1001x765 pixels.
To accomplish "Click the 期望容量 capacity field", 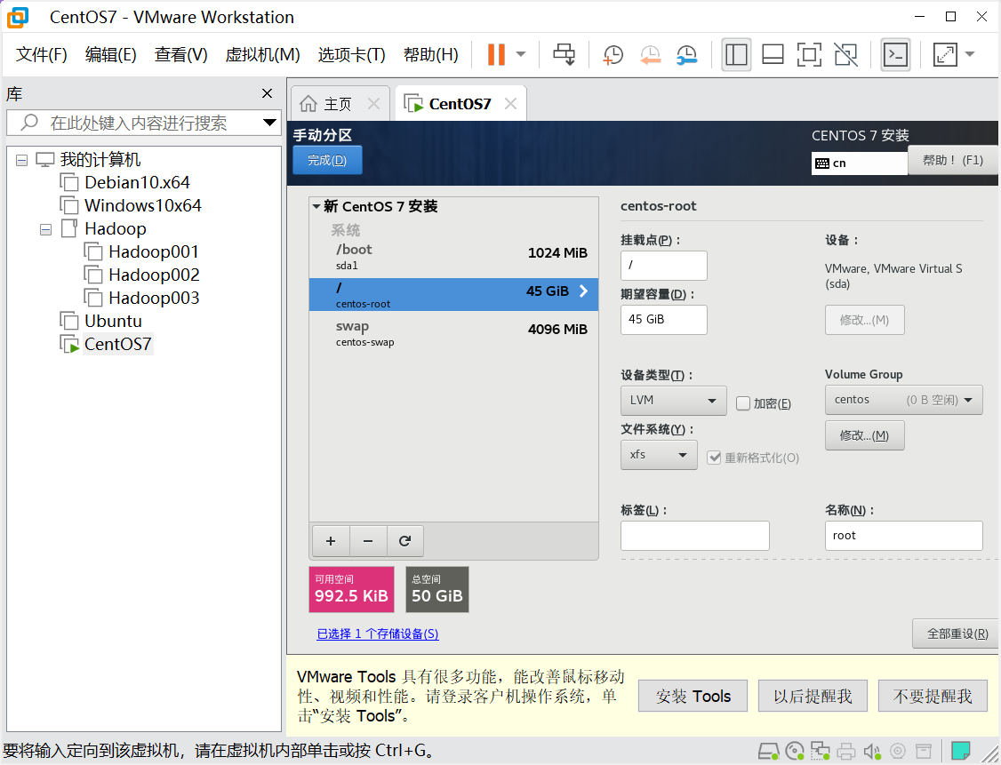I will pyautogui.click(x=663, y=319).
